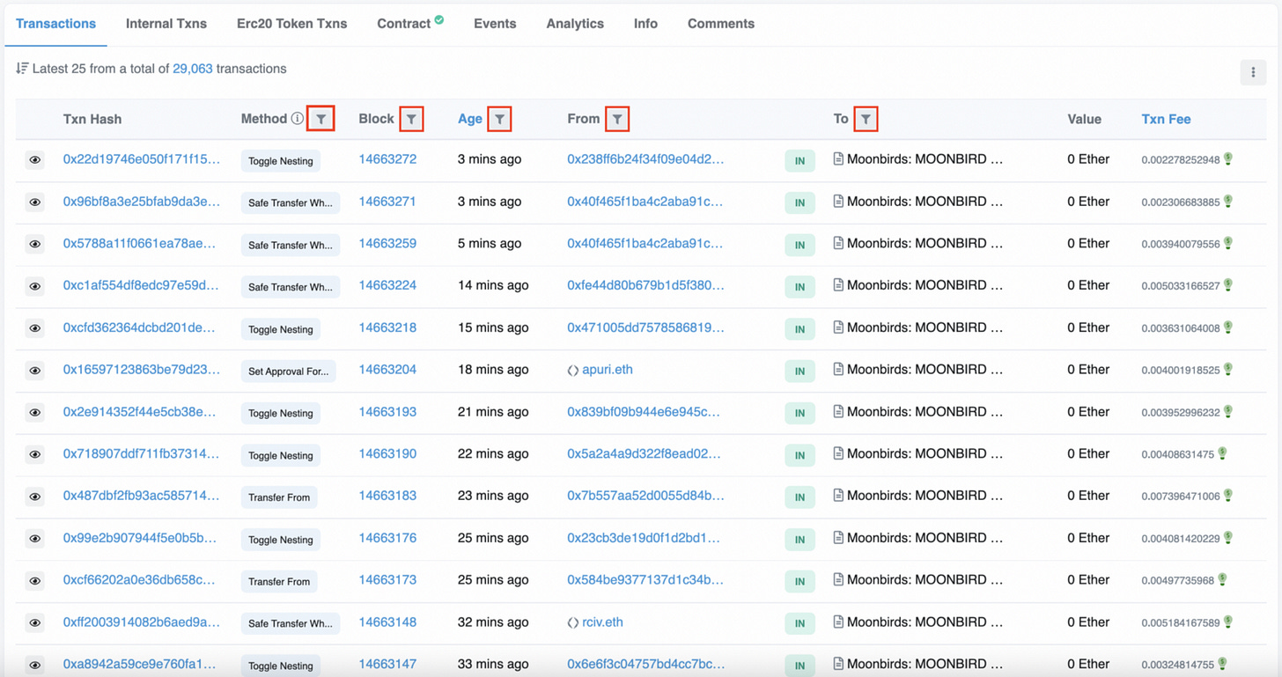Image resolution: width=1282 pixels, height=677 pixels.
Task: Open the Erc20 Token Txns tab
Action: (292, 24)
